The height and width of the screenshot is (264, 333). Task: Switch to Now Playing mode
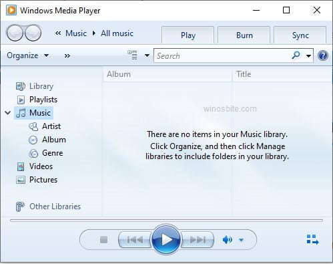[312, 239]
